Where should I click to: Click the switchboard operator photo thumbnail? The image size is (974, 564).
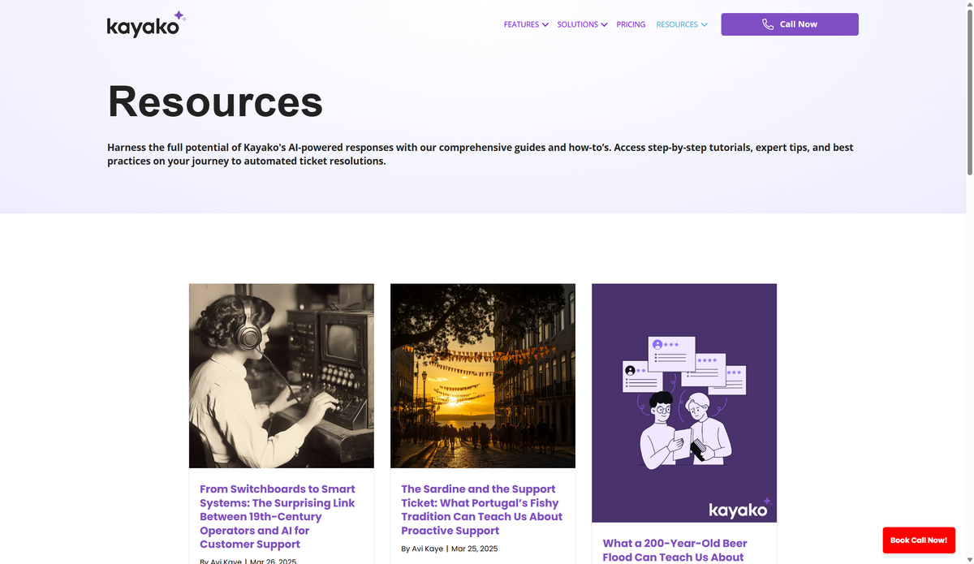281,375
